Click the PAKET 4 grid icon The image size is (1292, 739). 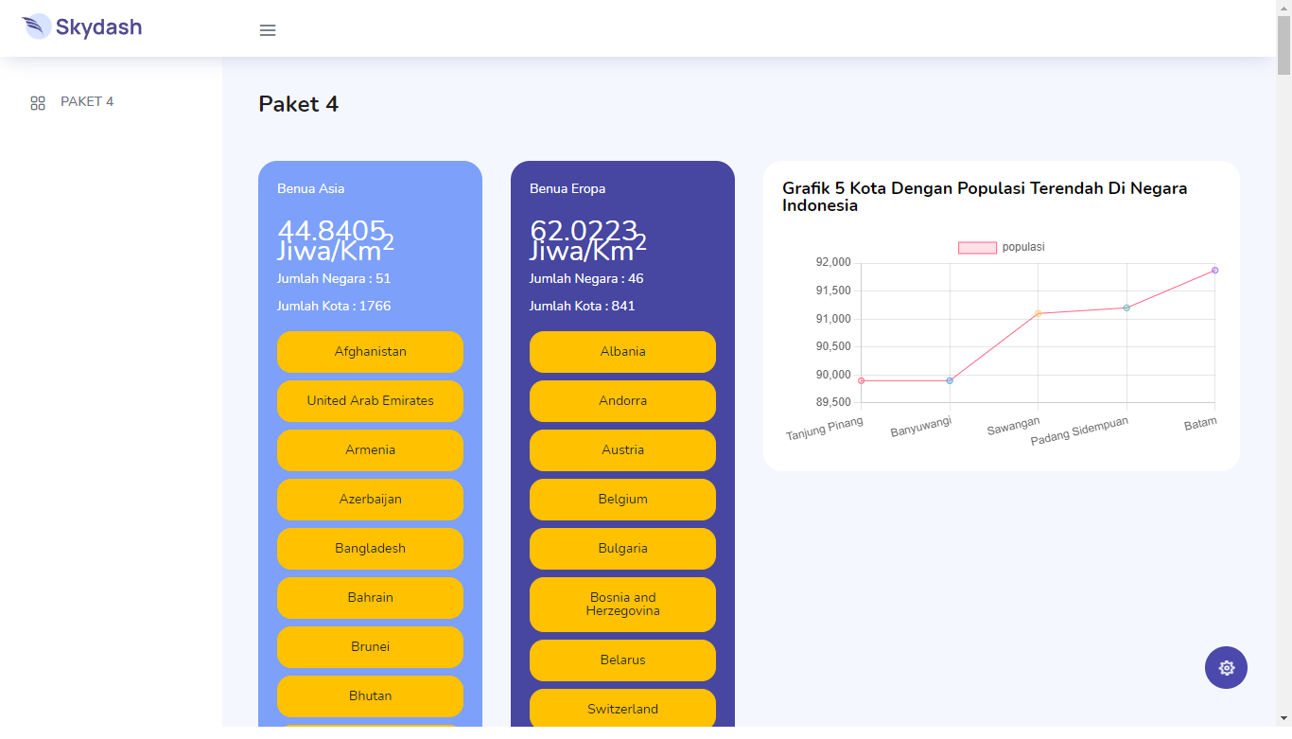38,103
